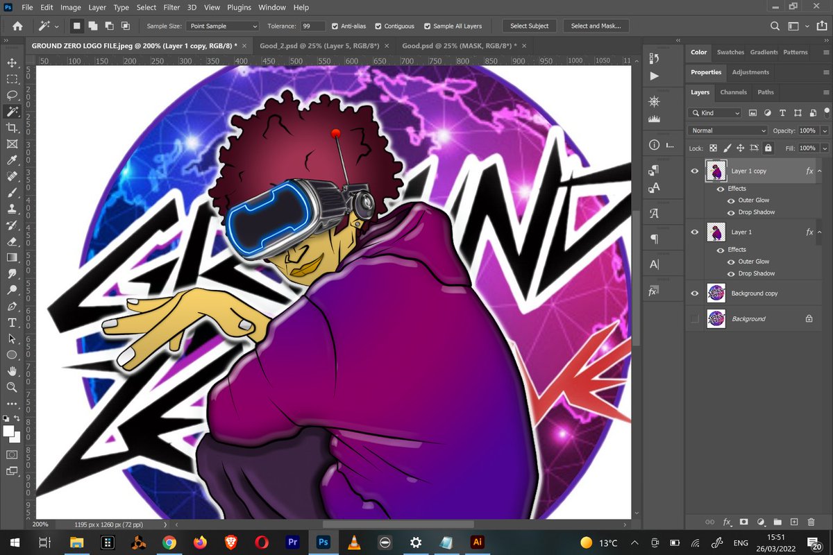The width and height of the screenshot is (833, 555).
Task: Disable Sample All Layers
Action: pyautogui.click(x=427, y=26)
